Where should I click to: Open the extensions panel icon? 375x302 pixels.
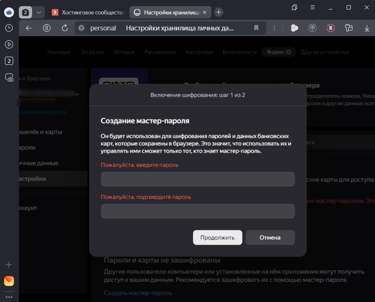[349, 28]
